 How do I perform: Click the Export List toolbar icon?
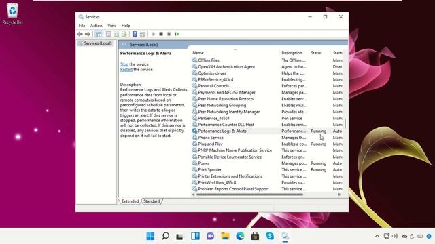(124, 34)
